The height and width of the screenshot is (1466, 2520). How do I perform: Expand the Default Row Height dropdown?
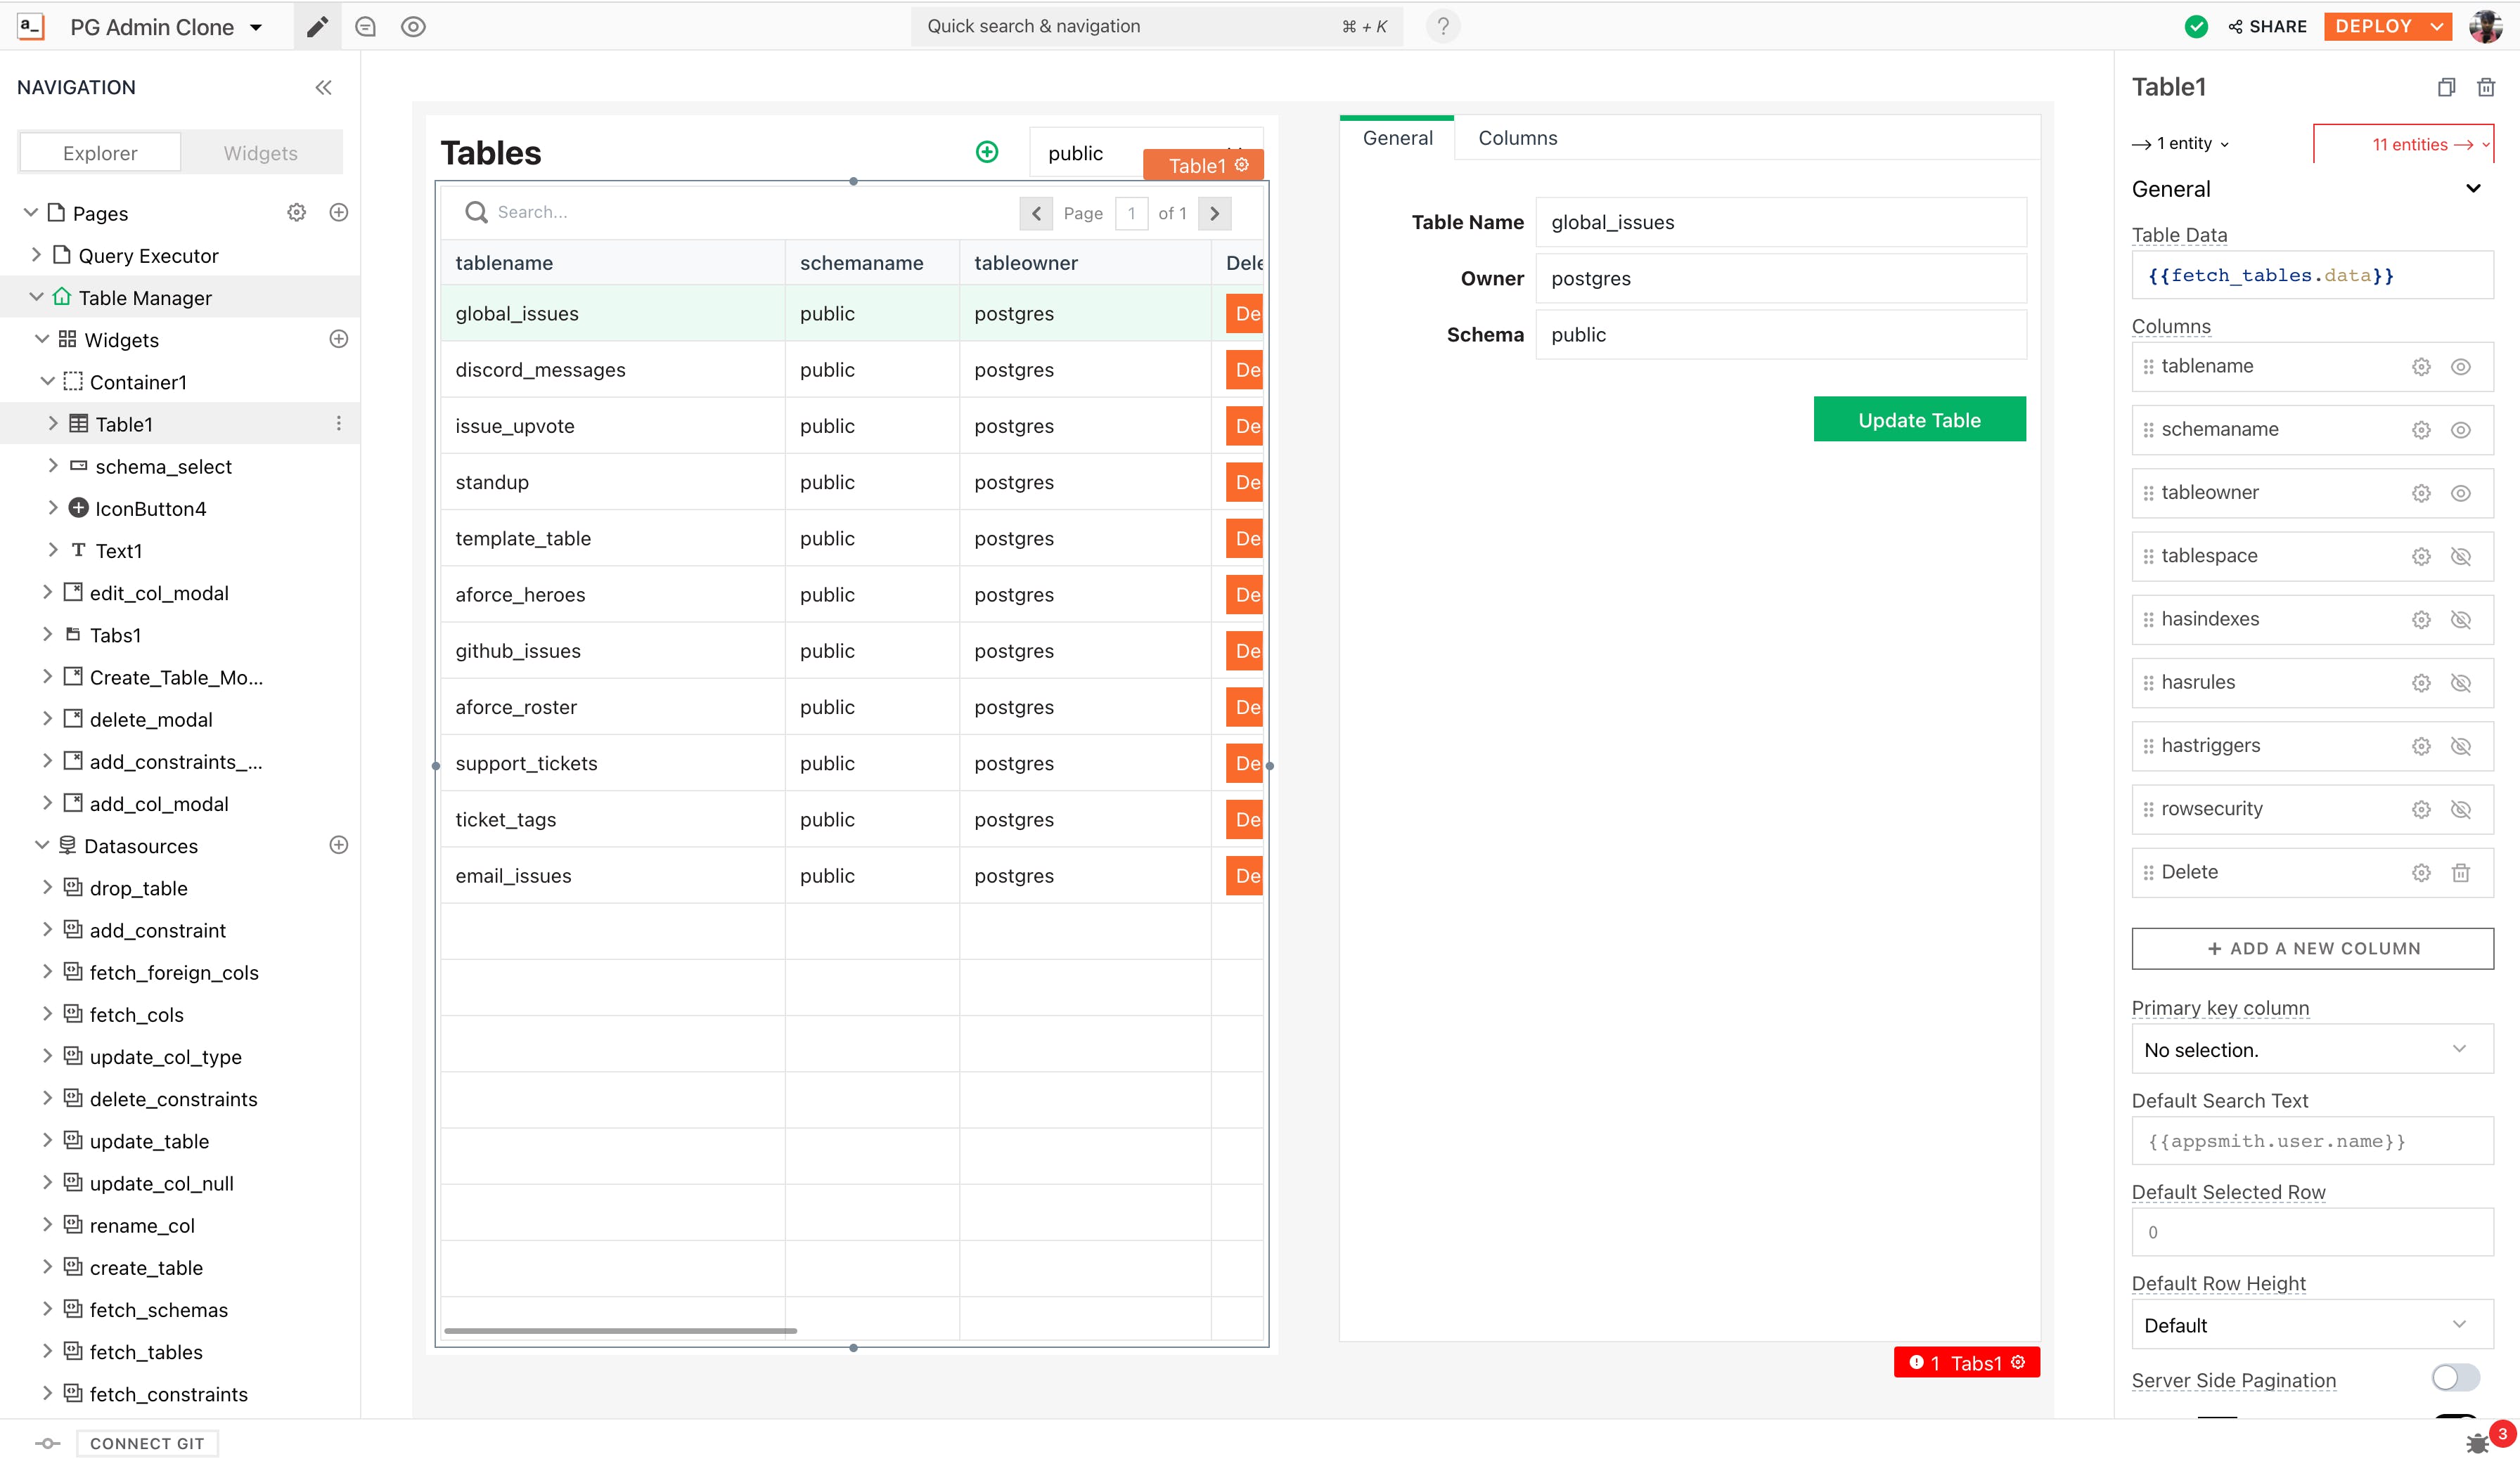coord(2311,1325)
